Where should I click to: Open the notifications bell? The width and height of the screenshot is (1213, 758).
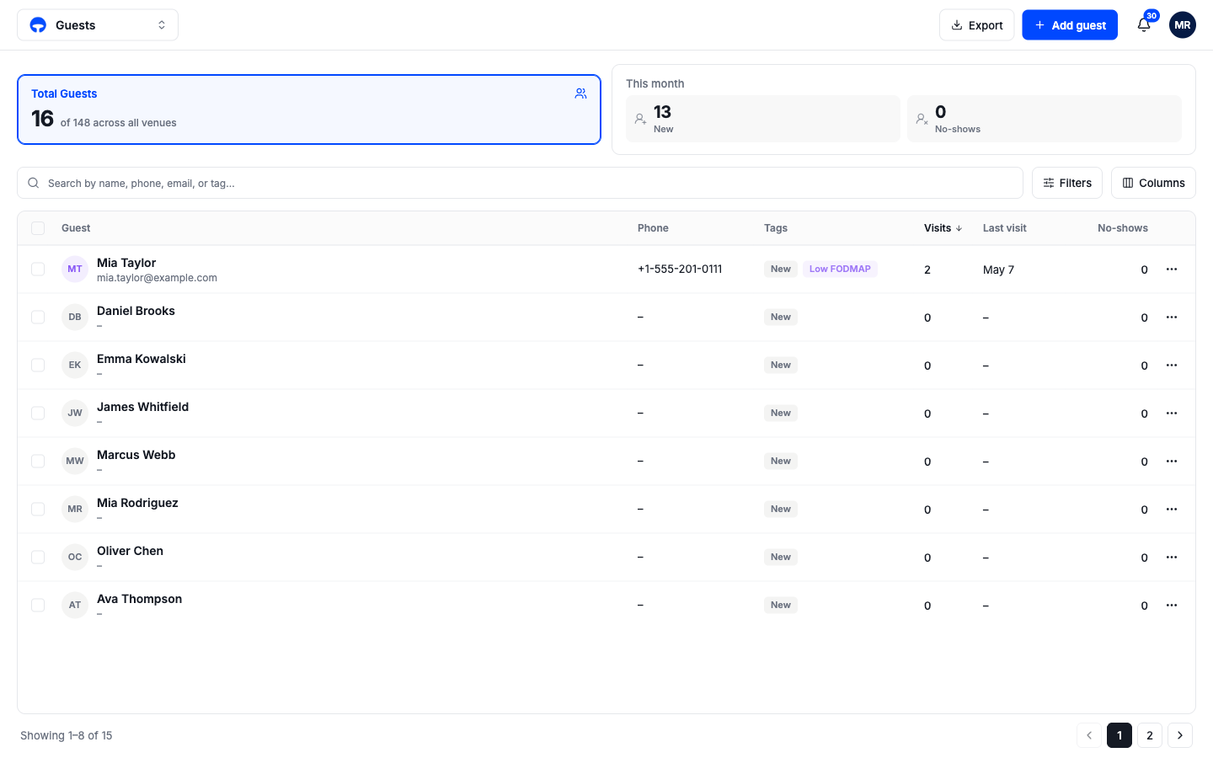click(x=1143, y=25)
